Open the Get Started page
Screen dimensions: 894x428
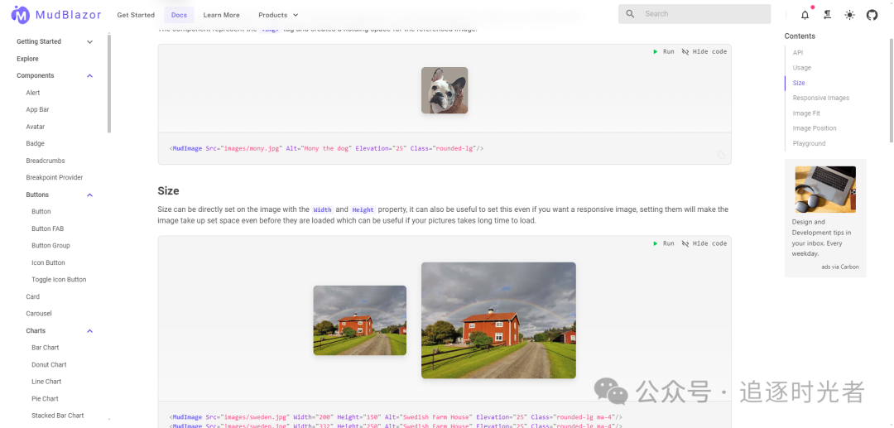tap(136, 15)
